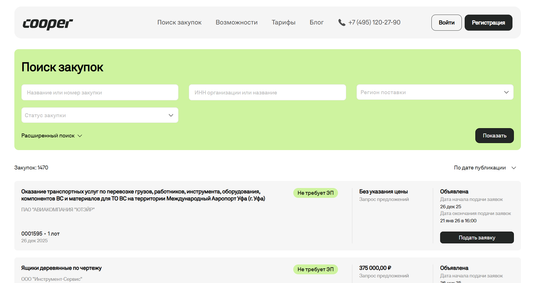
Task: Click the sort order chevron icon
Action: click(x=514, y=168)
